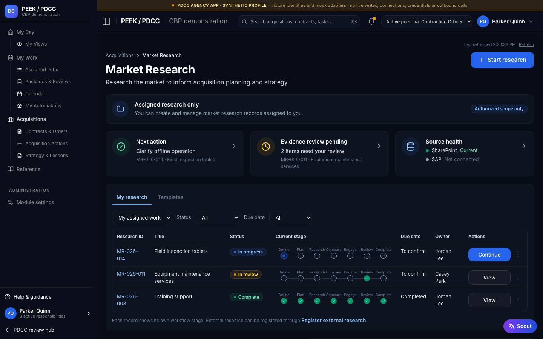Select Define stage for MR-026-014
Image resolution: width=543 pixels, height=339 pixels.
coord(284,256)
